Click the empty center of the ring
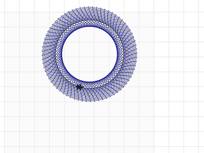Image resolution: width=204 pixels, height=153 pixels. pos(90,54)
